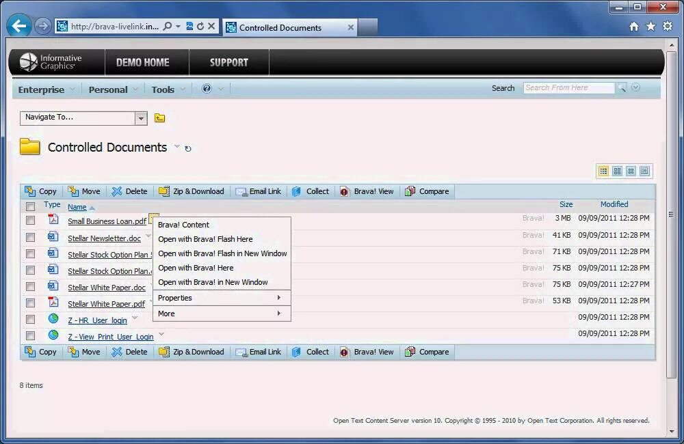Choose Brava! Content from the context menu

(x=222, y=225)
